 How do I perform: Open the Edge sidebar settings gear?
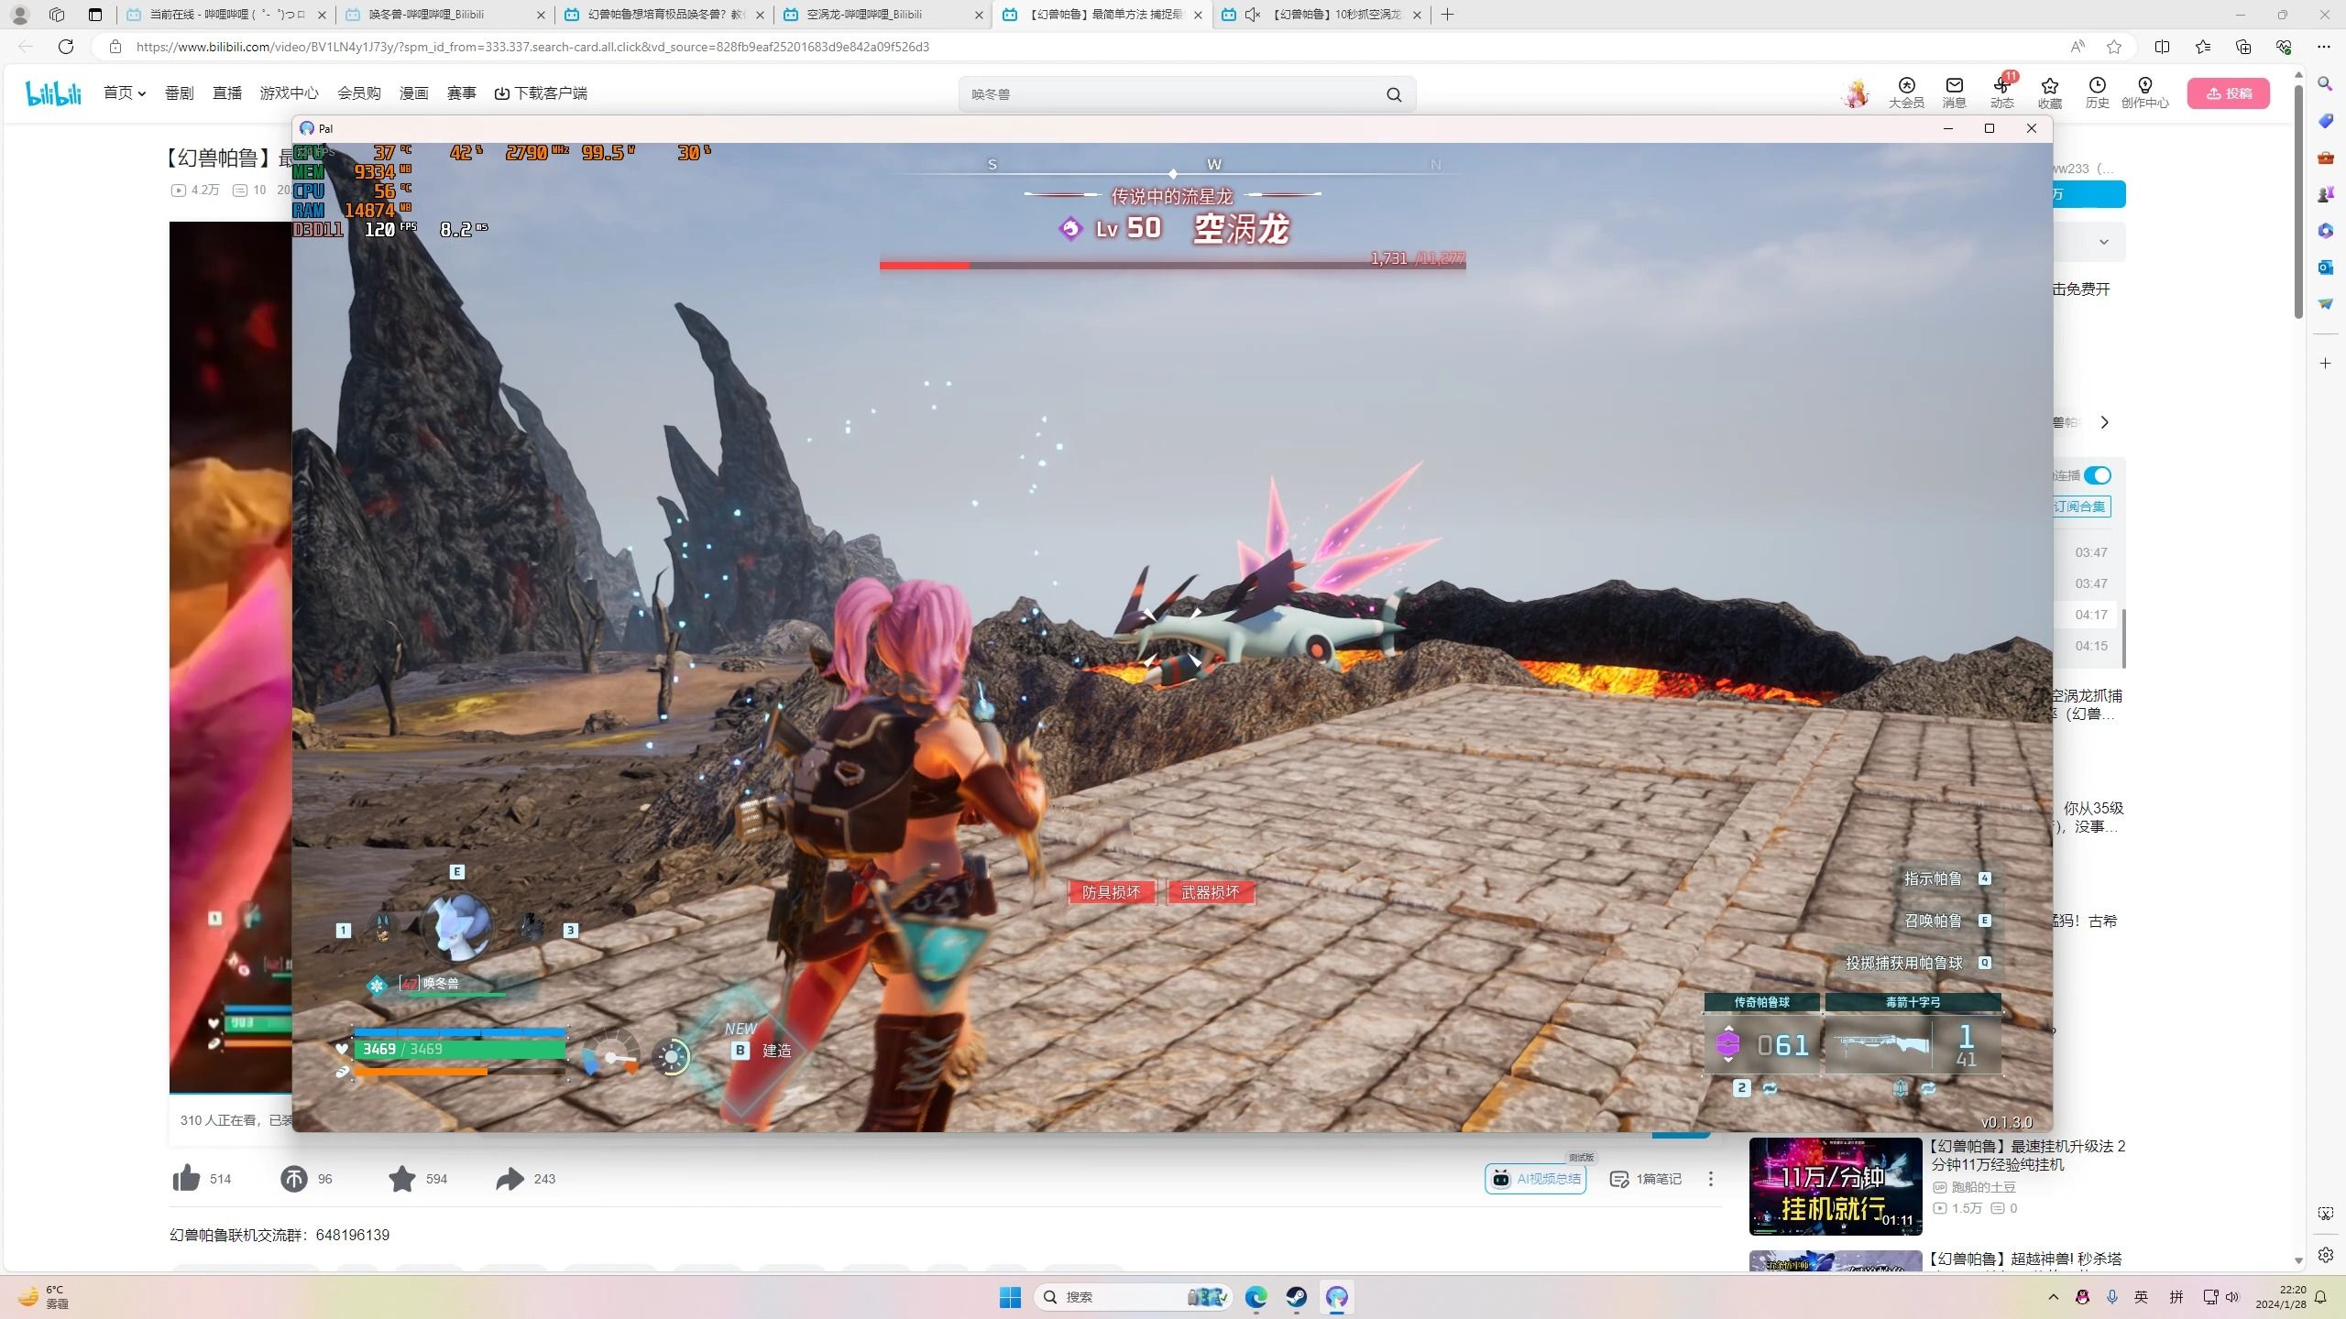[x=2325, y=1255]
